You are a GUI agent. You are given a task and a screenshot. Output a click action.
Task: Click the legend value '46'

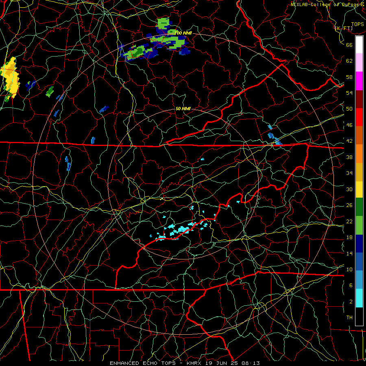point(349,125)
